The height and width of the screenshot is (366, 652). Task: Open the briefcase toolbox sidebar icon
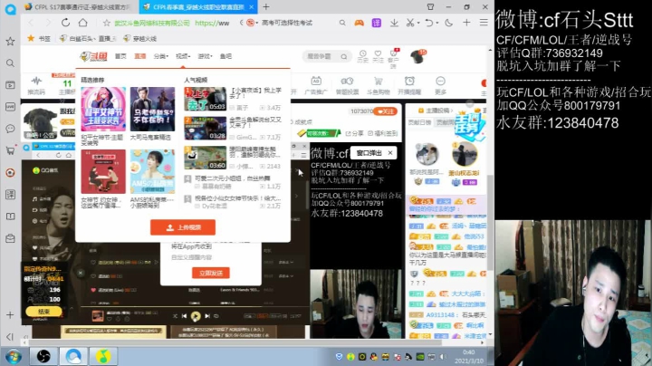pyautogui.click(x=10, y=238)
